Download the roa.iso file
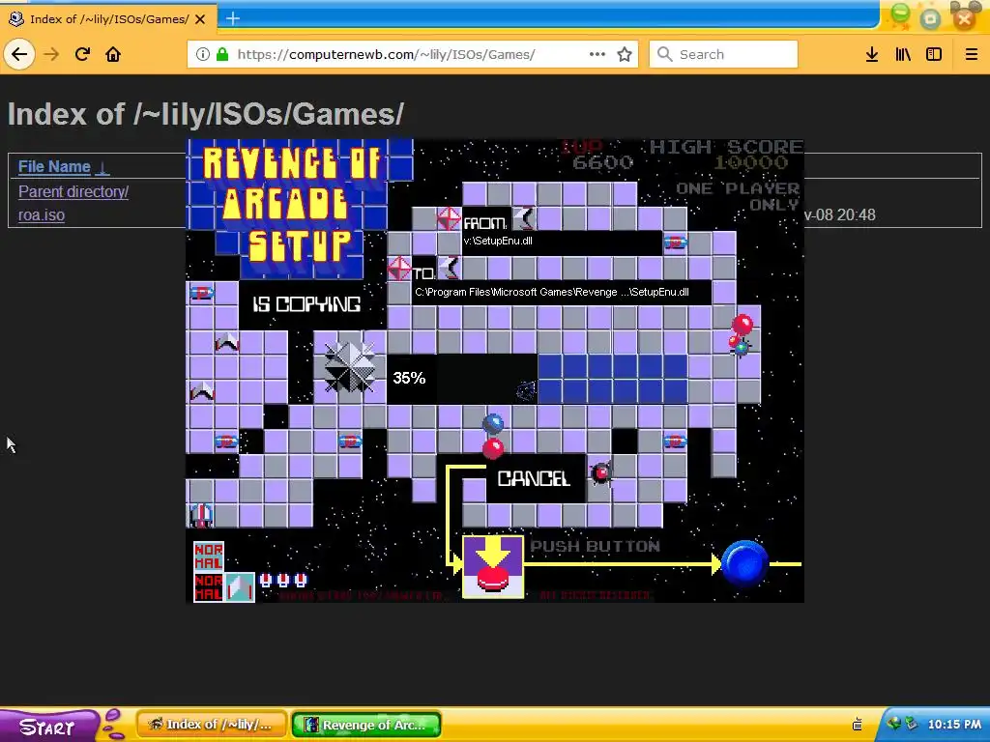 pos(41,215)
